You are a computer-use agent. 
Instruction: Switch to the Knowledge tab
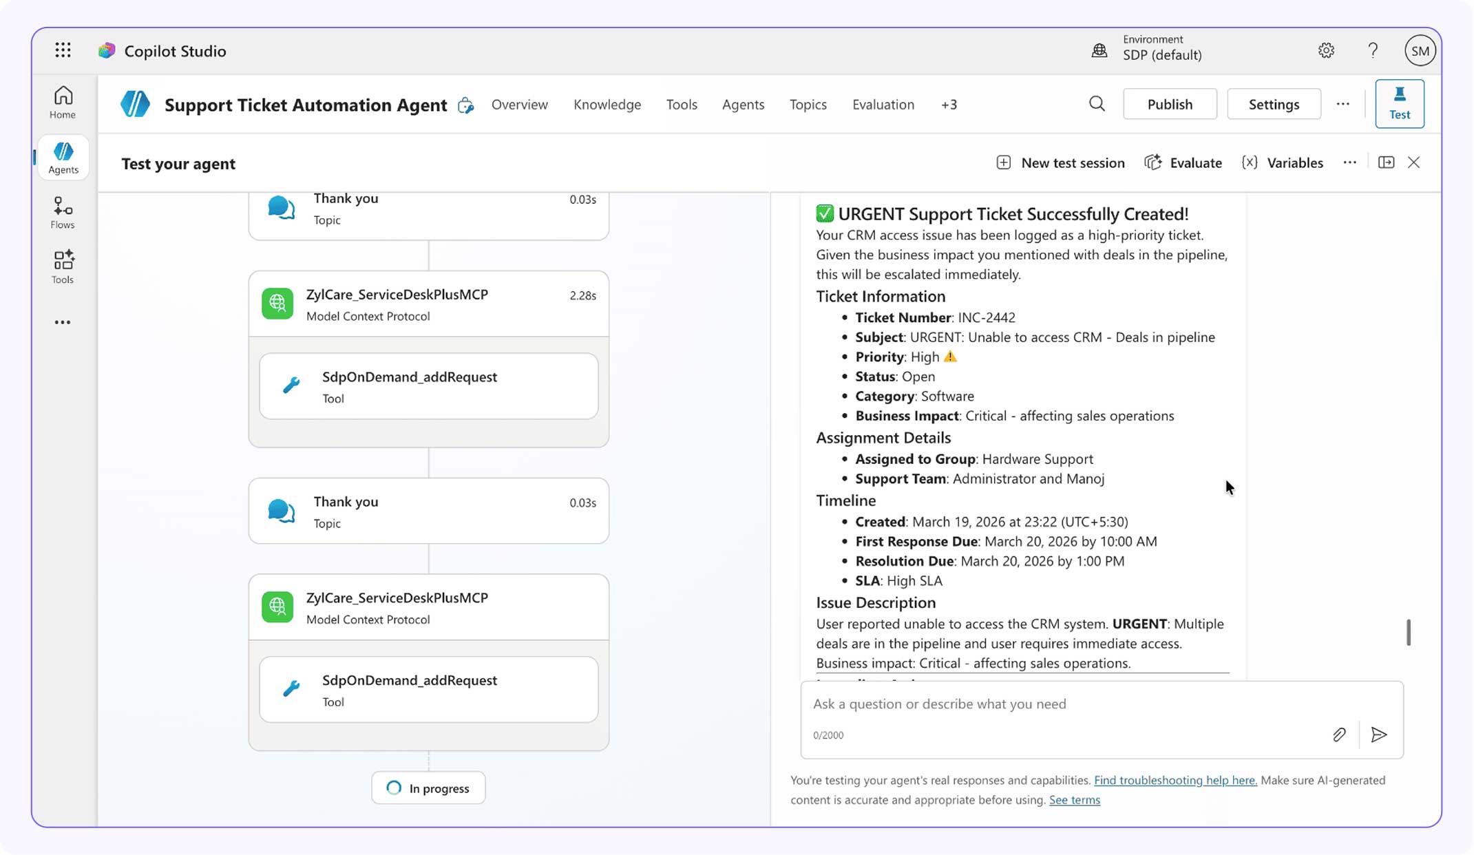pos(607,104)
